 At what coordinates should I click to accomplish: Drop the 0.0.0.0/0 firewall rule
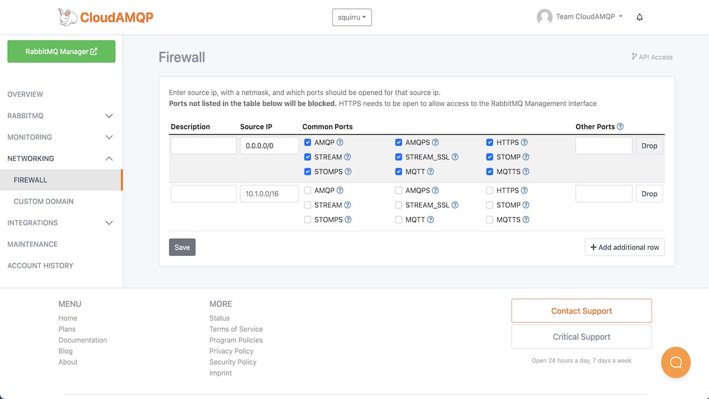pyautogui.click(x=649, y=146)
